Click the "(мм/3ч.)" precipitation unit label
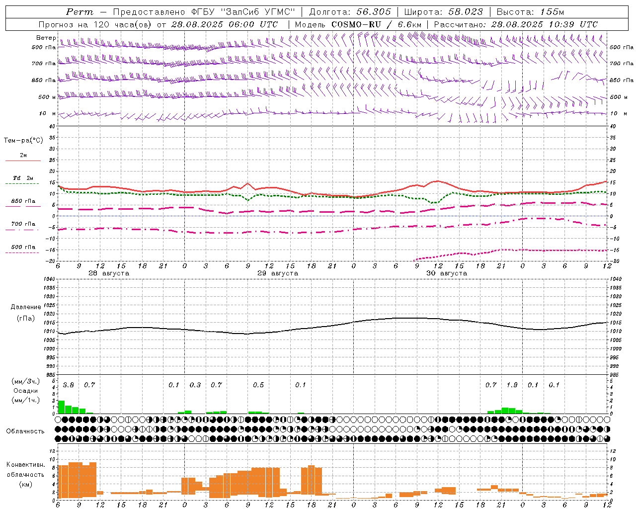This screenshot has height=509, width=636. point(26,382)
